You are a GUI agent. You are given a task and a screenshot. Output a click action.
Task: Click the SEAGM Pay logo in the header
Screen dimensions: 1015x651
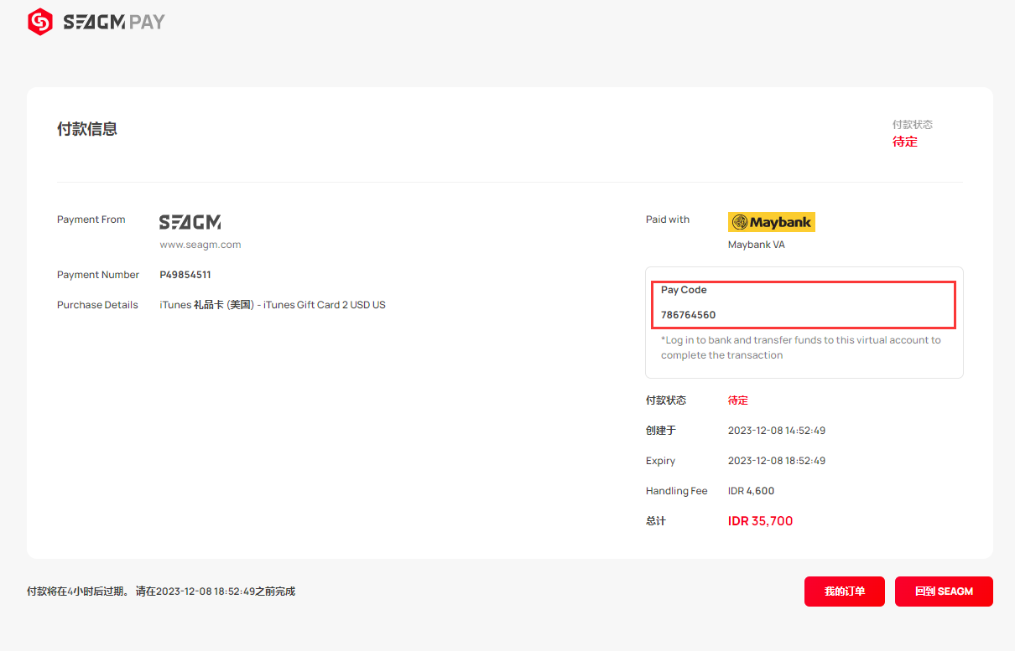(96, 22)
